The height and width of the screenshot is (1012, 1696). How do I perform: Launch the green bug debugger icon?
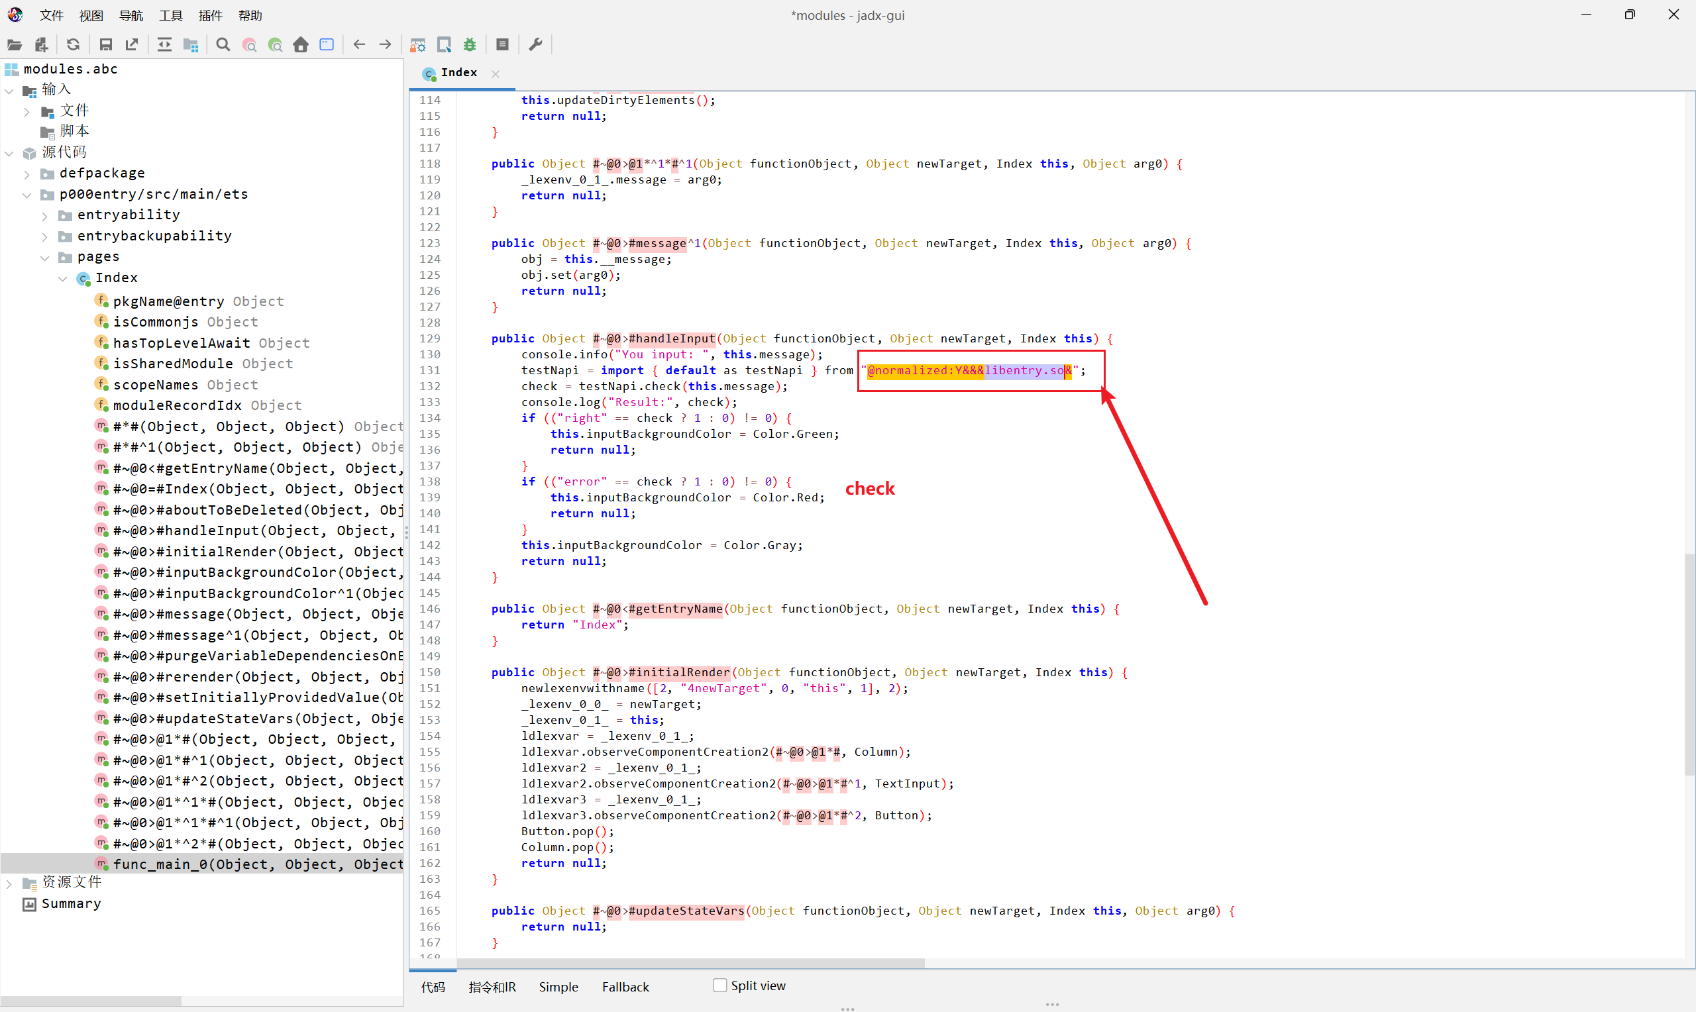coord(470,45)
